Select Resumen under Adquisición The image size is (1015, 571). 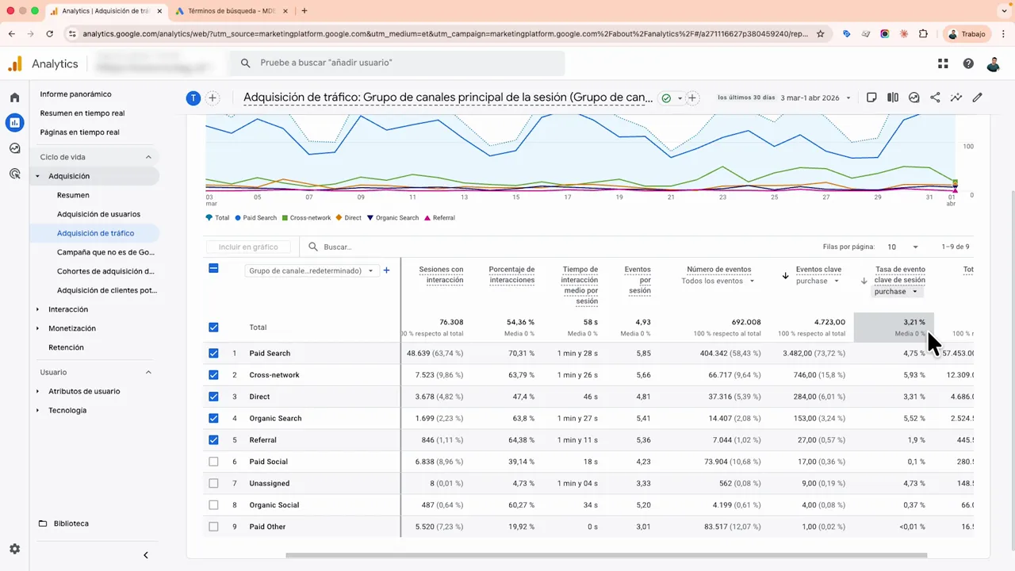coord(73,195)
